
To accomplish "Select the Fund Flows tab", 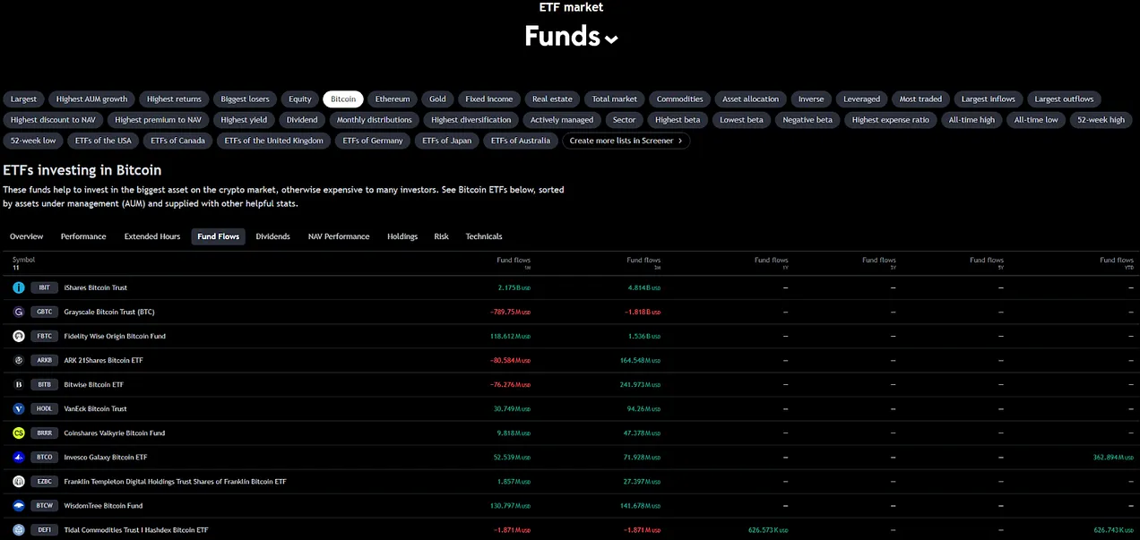I will 219,236.
